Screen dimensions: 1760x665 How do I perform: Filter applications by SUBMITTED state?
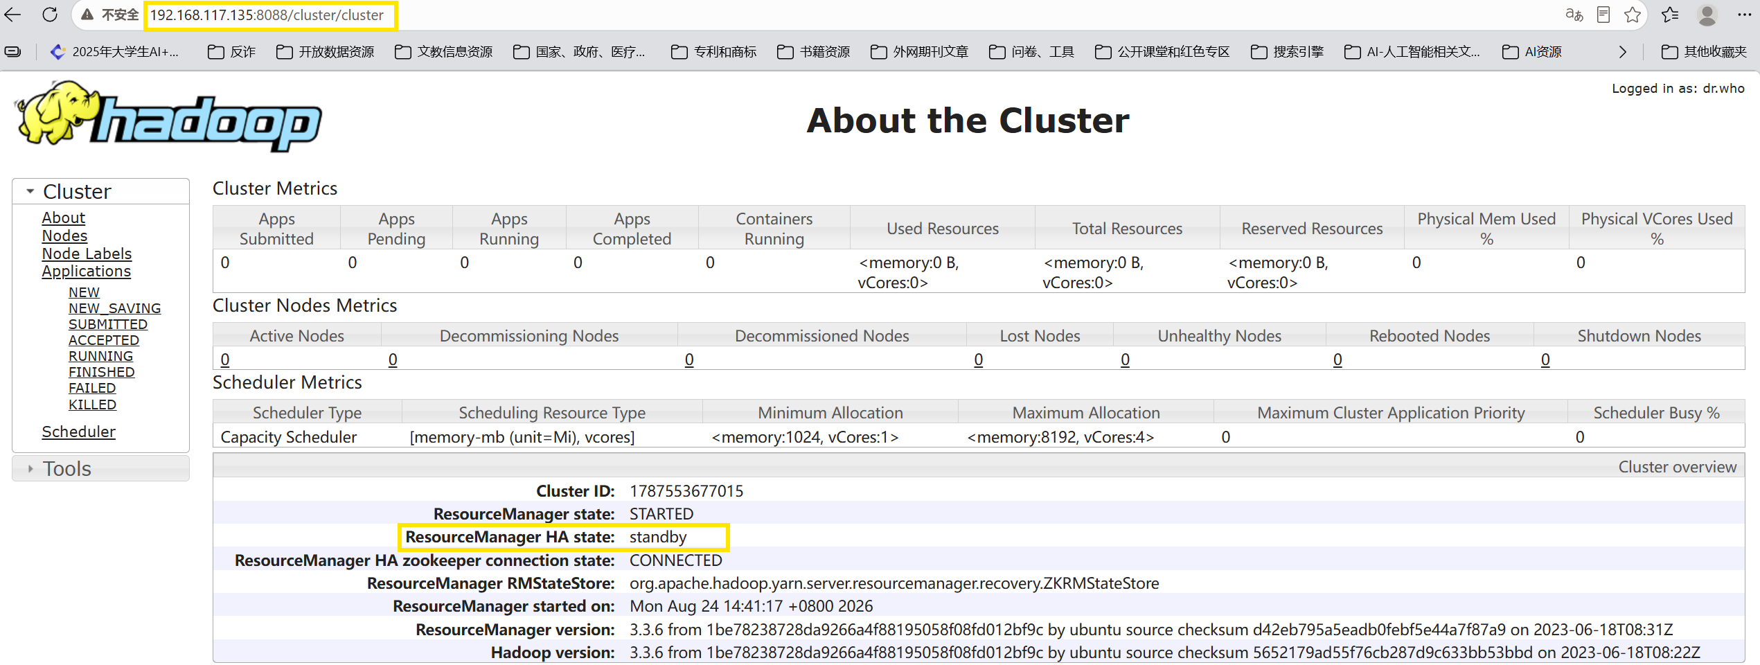tap(107, 324)
